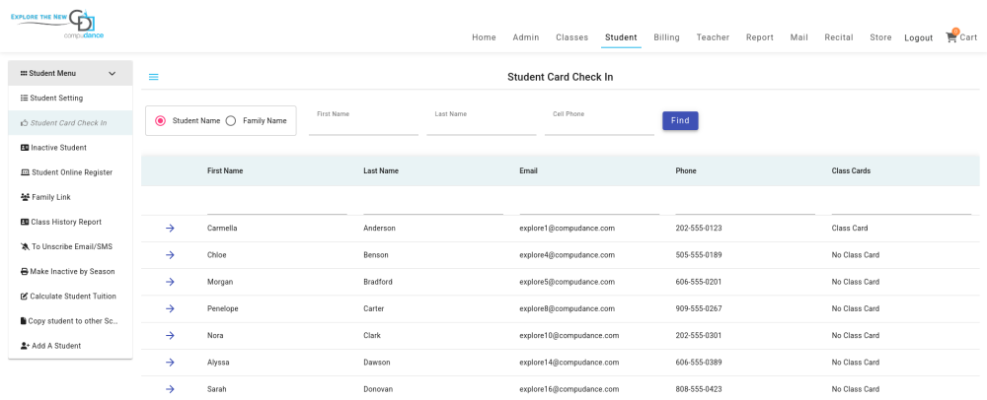This screenshot has height=400, width=987.
Task: Open the Billing menu in the navbar
Action: pyautogui.click(x=666, y=37)
